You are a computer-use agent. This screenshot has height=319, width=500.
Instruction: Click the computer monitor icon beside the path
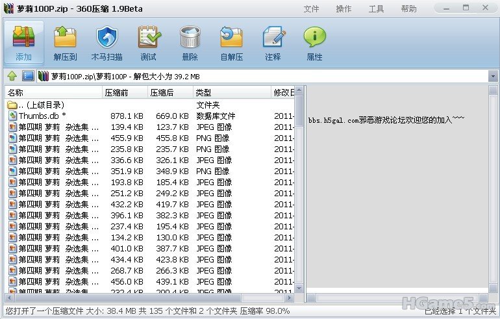point(28,76)
